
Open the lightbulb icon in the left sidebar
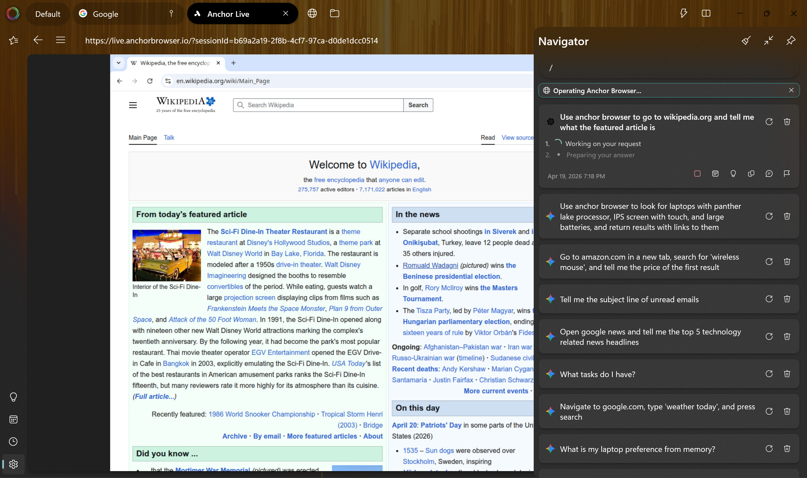coord(13,397)
